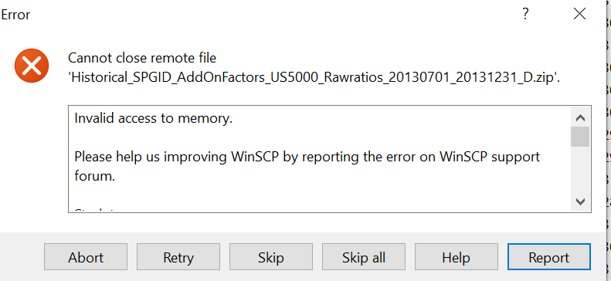Click scrollbar track below the thumb
The height and width of the screenshot is (281, 611).
point(580,170)
